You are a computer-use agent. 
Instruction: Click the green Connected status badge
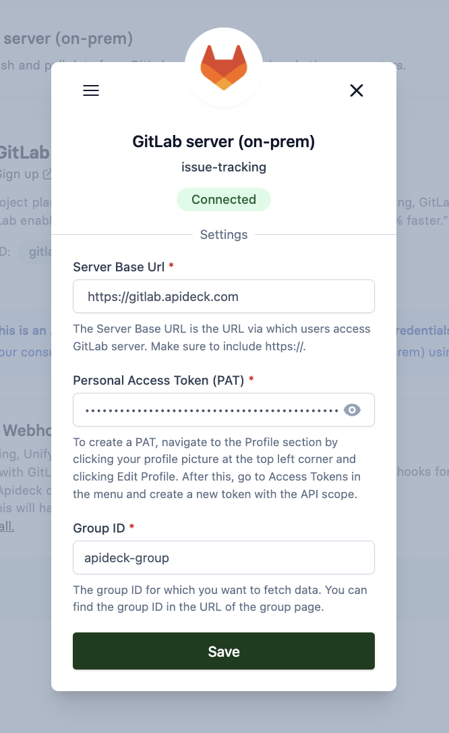(x=224, y=199)
